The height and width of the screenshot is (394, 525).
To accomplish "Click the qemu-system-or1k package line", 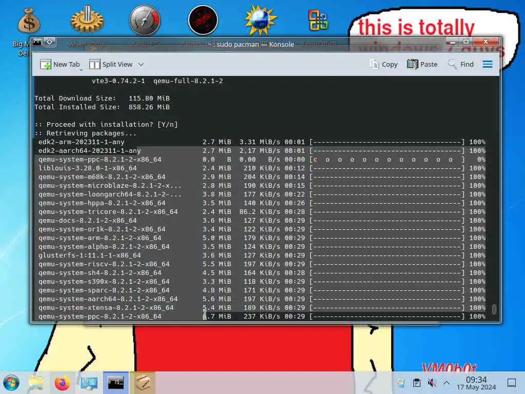I will tap(262, 229).
